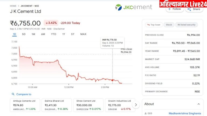Select the 1M chart range
207x116 pixels.
point(33,34)
